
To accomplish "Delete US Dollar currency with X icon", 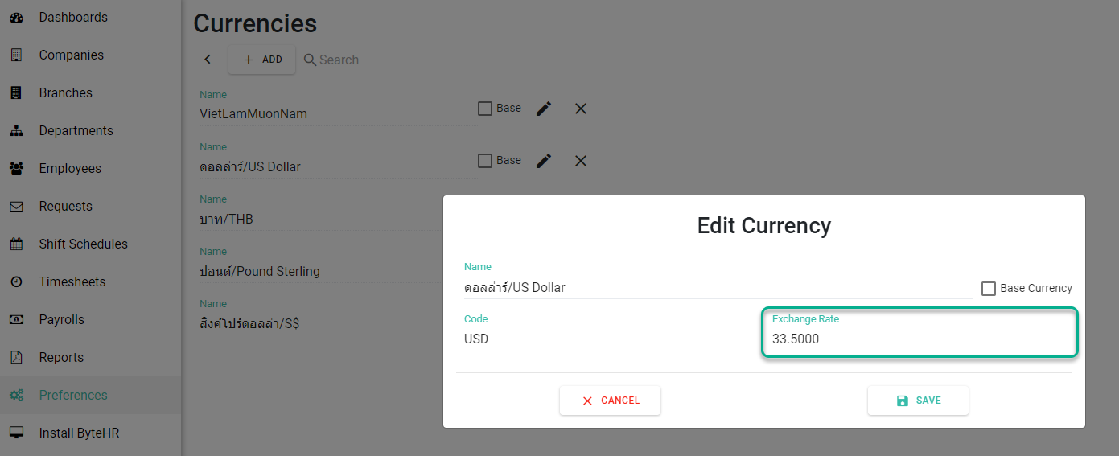I will (x=581, y=161).
